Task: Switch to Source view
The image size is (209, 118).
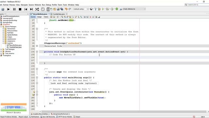Action: 33,17
